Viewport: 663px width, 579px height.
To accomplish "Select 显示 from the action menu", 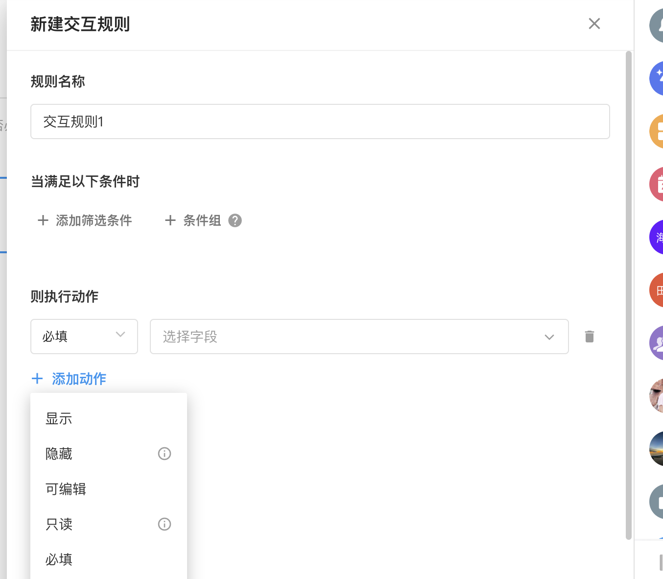I will point(59,419).
